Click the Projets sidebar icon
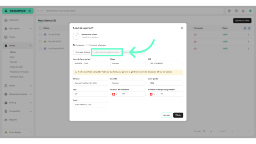Screen dimensions: 256x144 pyautogui.click(x=6, y=37)
